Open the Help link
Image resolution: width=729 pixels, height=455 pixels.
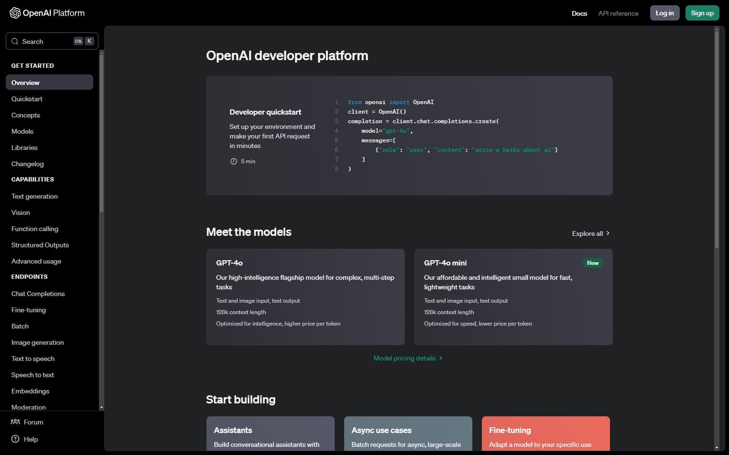(24, 439)
